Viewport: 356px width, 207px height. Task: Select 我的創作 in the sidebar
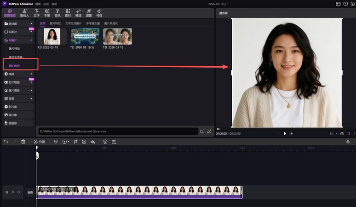coord(14,66)
